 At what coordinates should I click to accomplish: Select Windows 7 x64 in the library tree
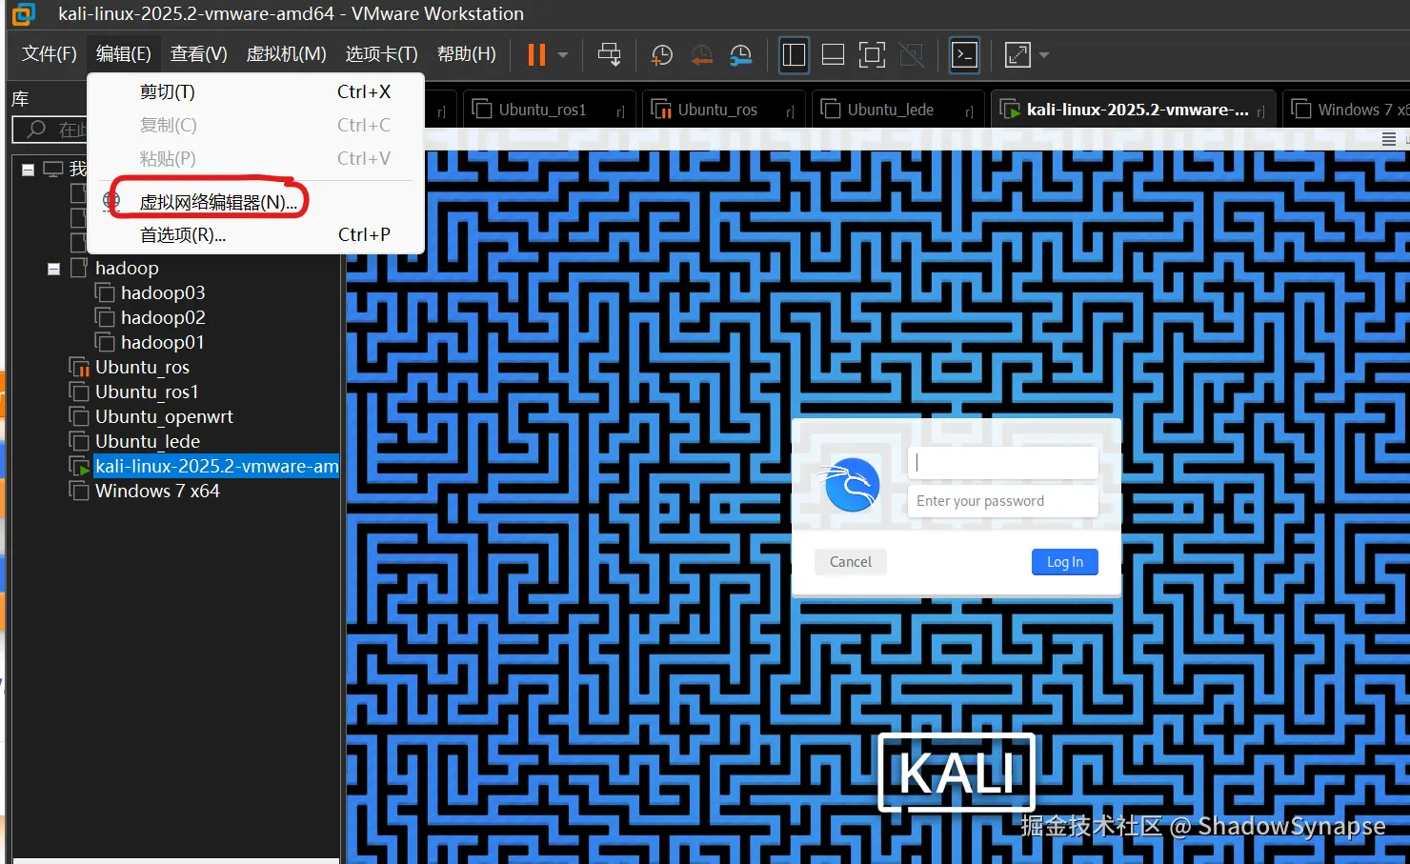point(157,491)
